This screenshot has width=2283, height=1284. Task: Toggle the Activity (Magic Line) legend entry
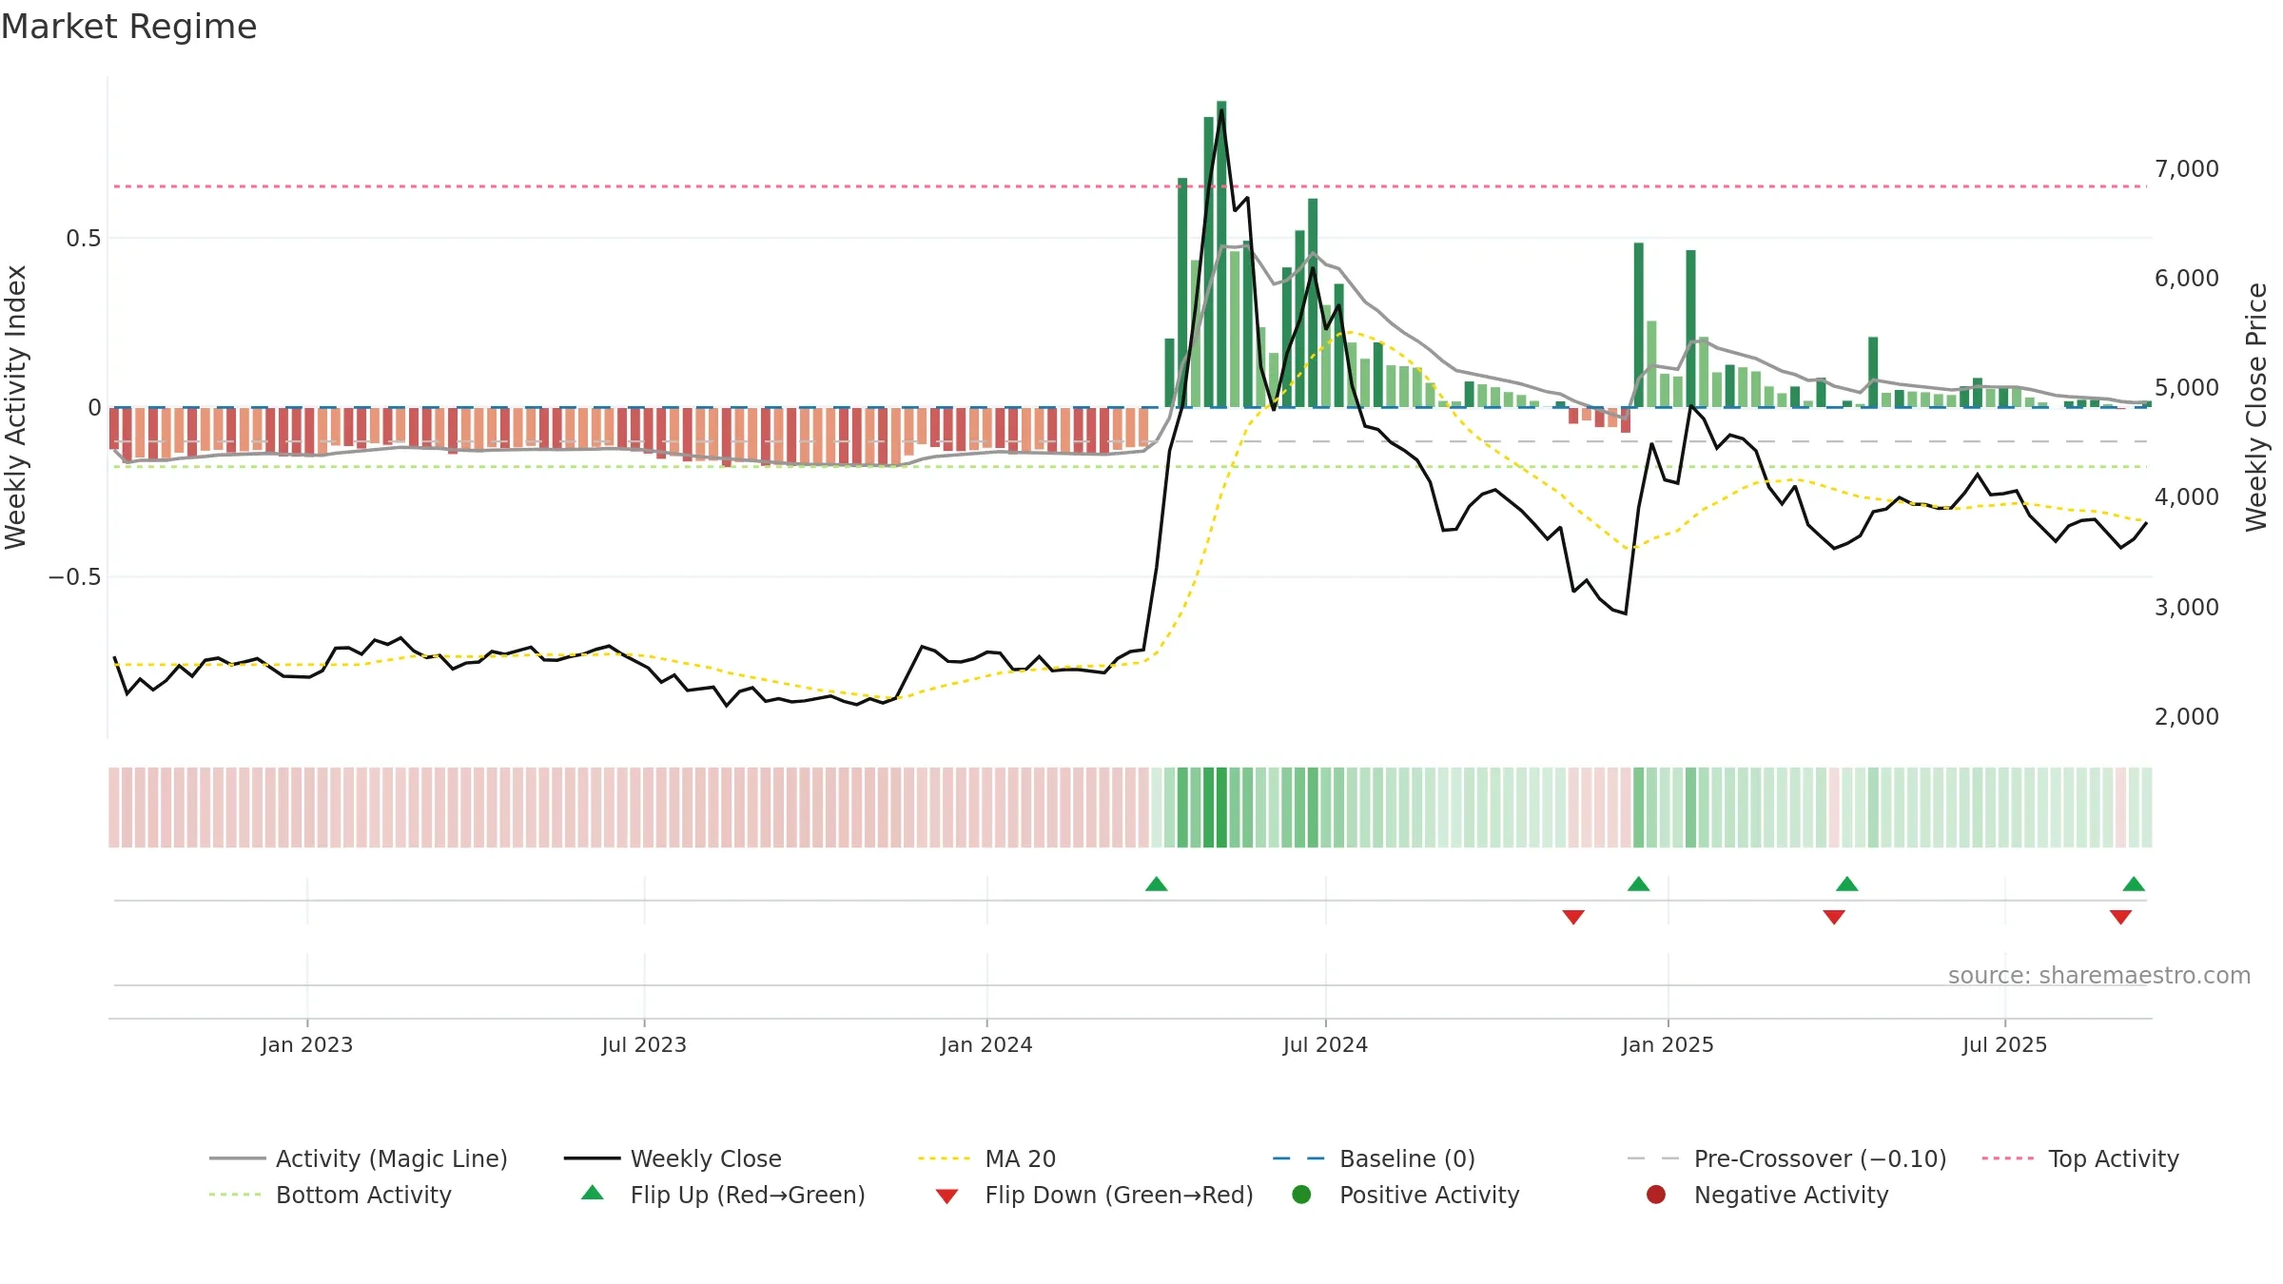(359, 1158)
